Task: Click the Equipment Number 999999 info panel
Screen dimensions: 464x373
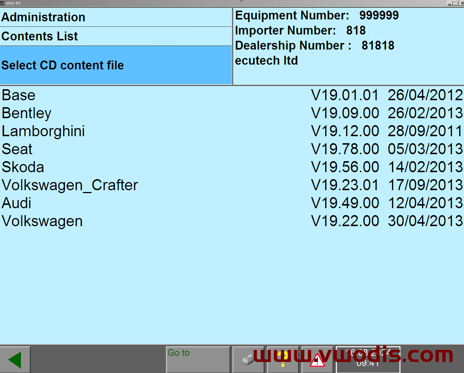Action: tap(317, 15)
